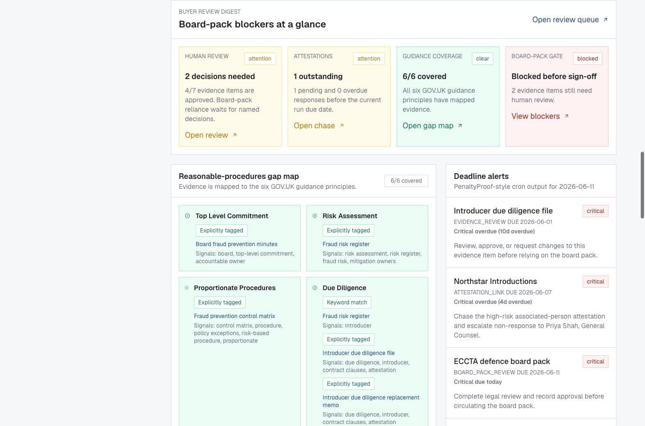The image size is (645, 426).
Task: Click check icon beside Risk Assessment
Action: coord(315,216)
